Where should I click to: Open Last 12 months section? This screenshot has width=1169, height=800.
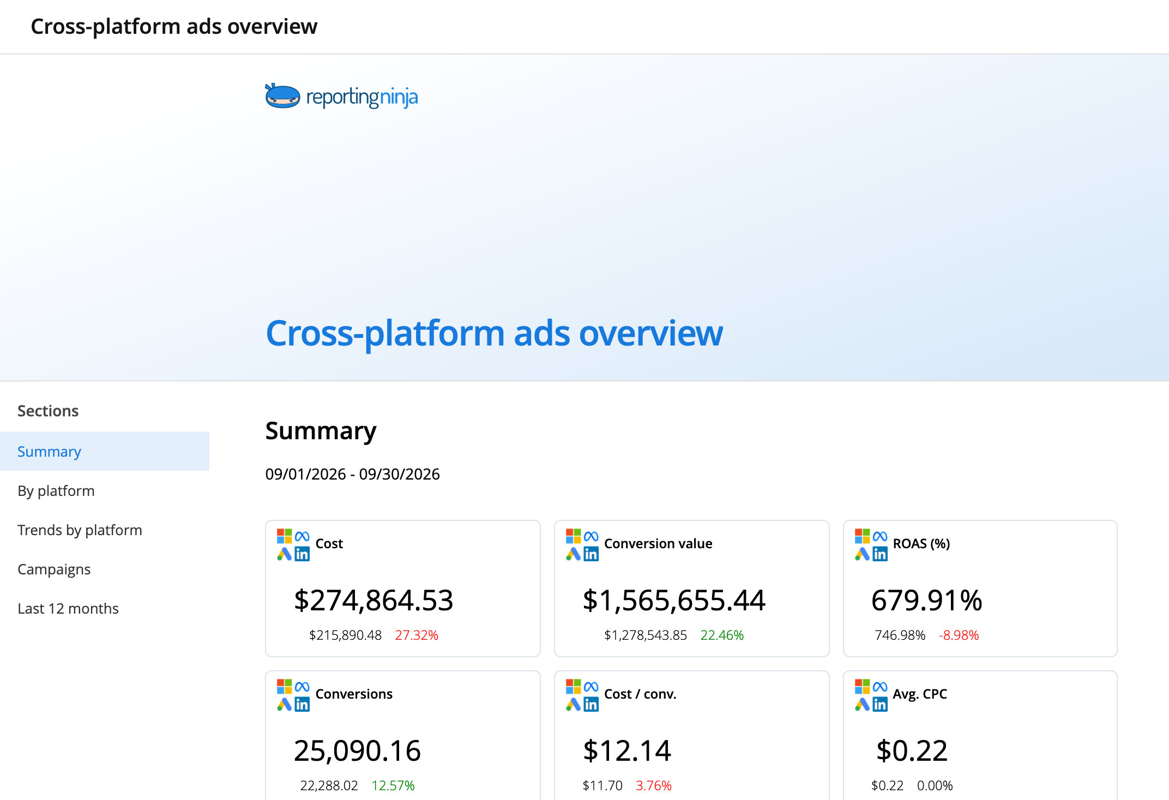(105, 608)
